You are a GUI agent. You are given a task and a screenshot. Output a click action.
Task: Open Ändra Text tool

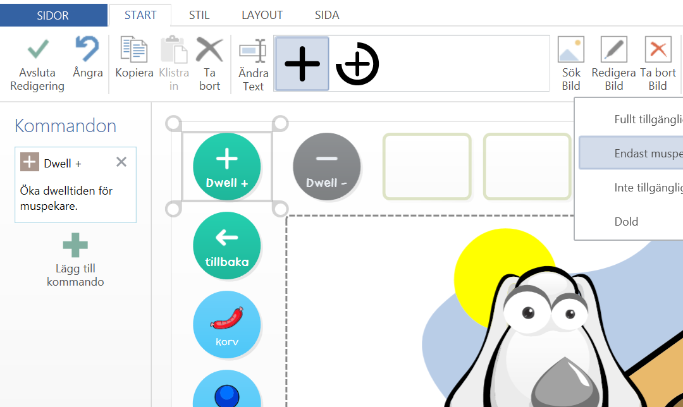253,65
